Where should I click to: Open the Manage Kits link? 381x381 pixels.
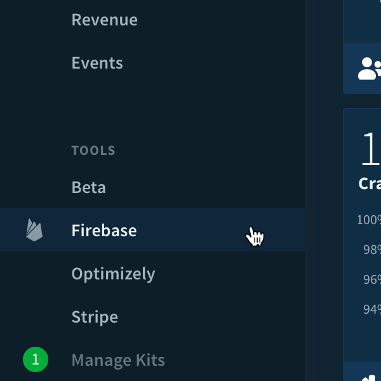[x=118, y=360]
